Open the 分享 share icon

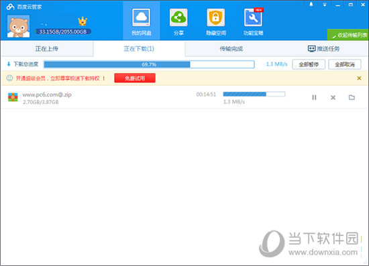178,17
